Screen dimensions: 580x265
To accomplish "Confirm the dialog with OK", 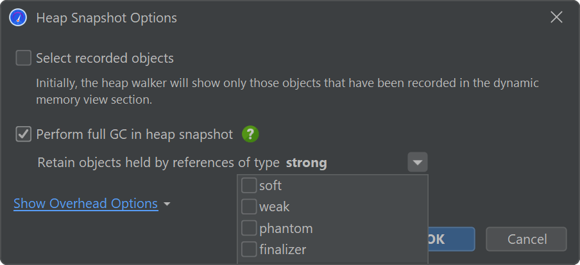I will pyautogui.click(x=451, y=239).
